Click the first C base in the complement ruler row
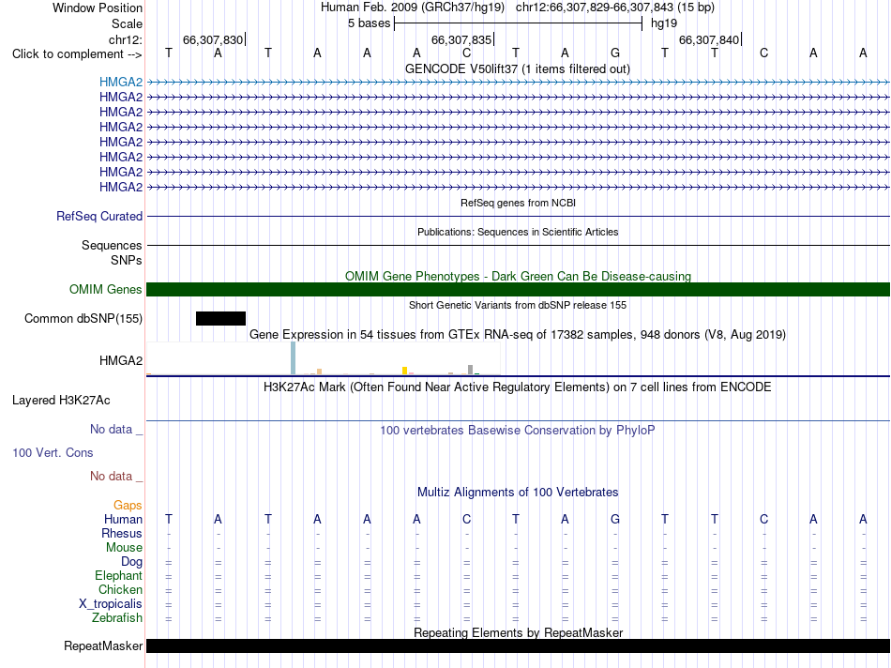Screen dimensions: 891x668 [466, 53]
